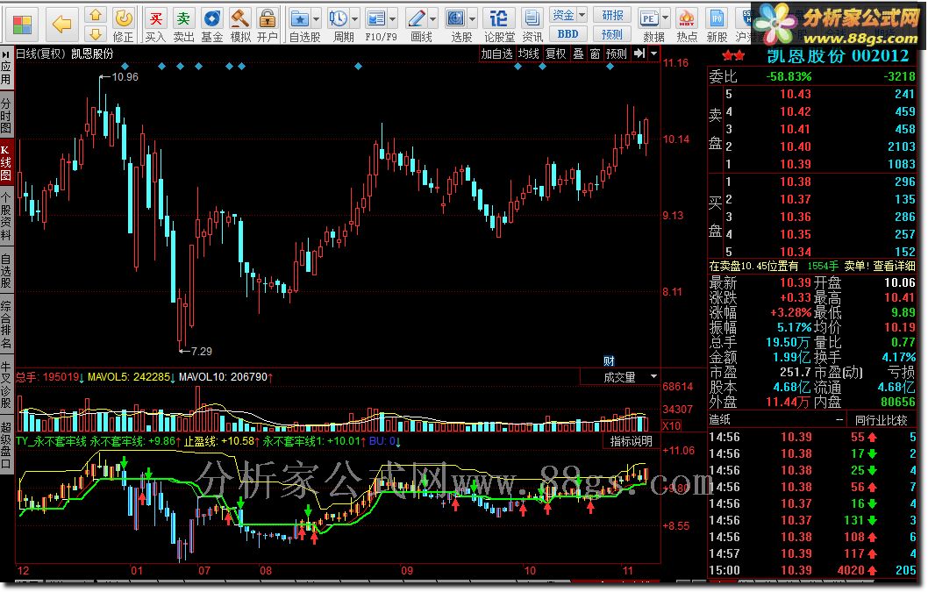Click the 模拟 gavel icon
The width and height of the screenshot is (928, 592).
click(239, 25)
